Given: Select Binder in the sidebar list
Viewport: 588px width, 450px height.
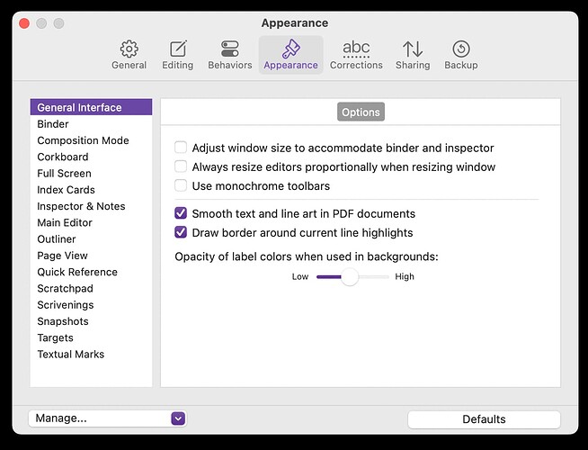Looking at the screenshot, I should click(x=91, y=124).
